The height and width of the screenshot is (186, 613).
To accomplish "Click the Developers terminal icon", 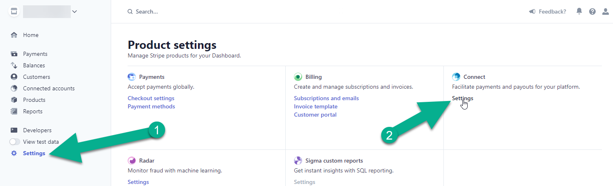I will (x=14, y=130).
